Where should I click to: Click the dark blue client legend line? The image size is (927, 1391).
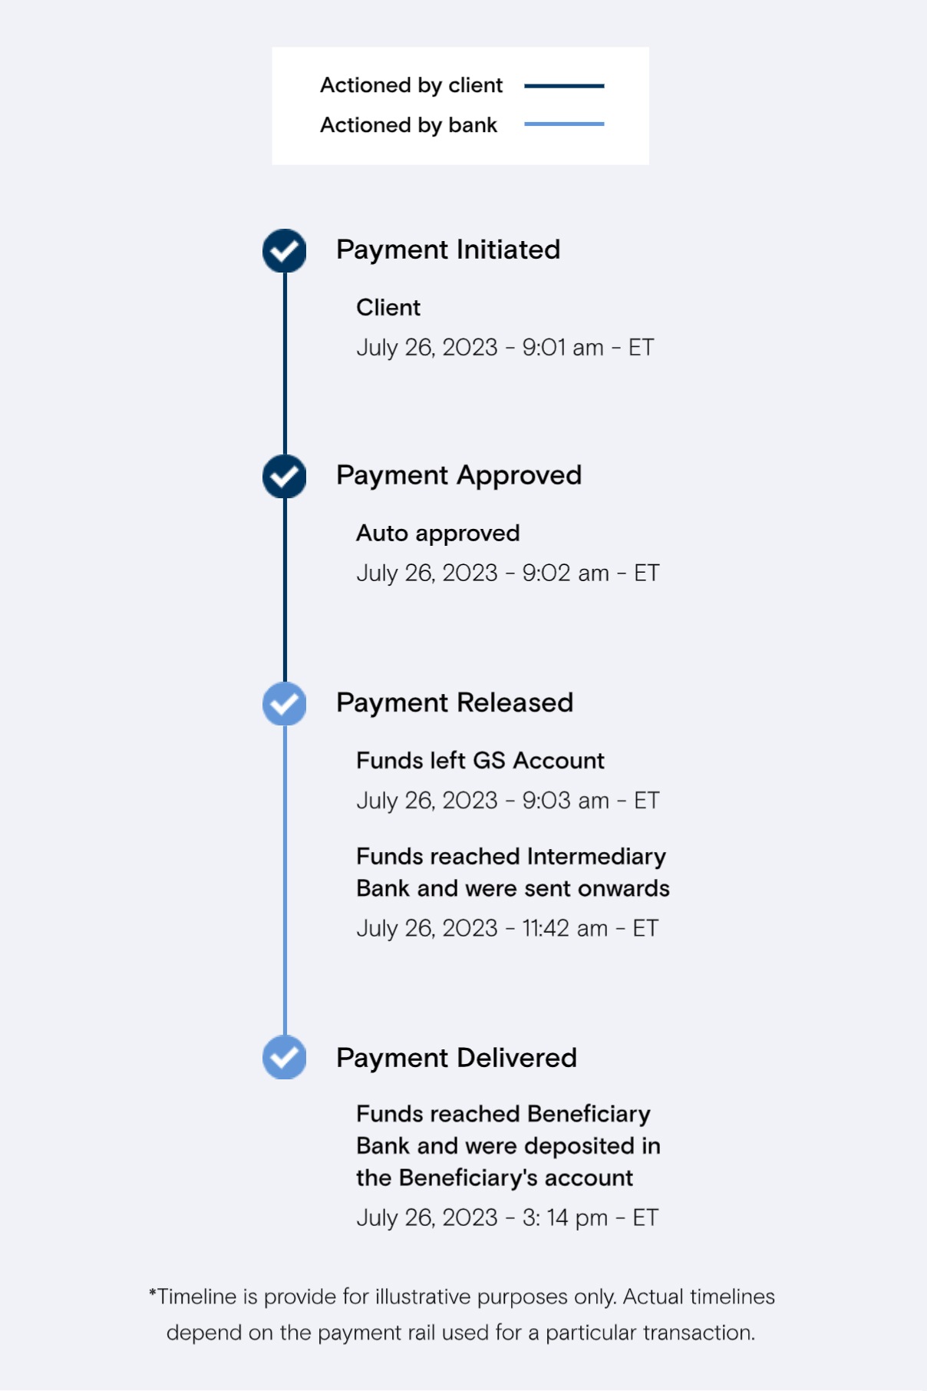pyautogui.click(x=564, y=86)
